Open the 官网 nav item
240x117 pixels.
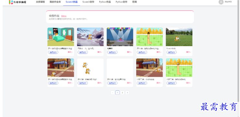click(x=134, y=2)
